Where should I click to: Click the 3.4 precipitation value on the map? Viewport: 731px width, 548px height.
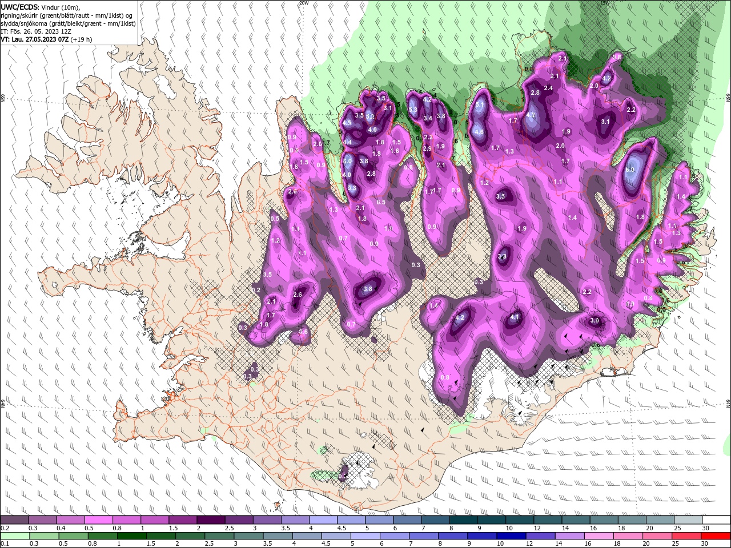[x=428, y=118]
